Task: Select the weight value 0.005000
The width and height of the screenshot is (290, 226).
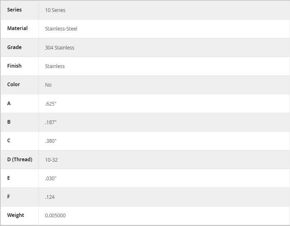Action: (x=55, y=216)
